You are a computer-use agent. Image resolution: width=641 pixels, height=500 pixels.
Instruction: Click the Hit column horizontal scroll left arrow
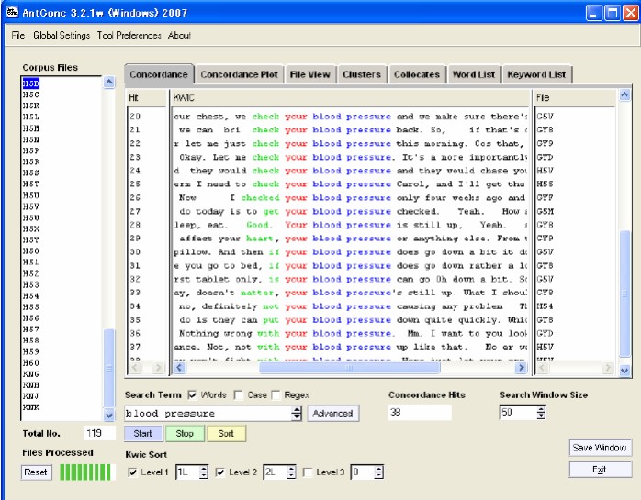tap(134, 368)
